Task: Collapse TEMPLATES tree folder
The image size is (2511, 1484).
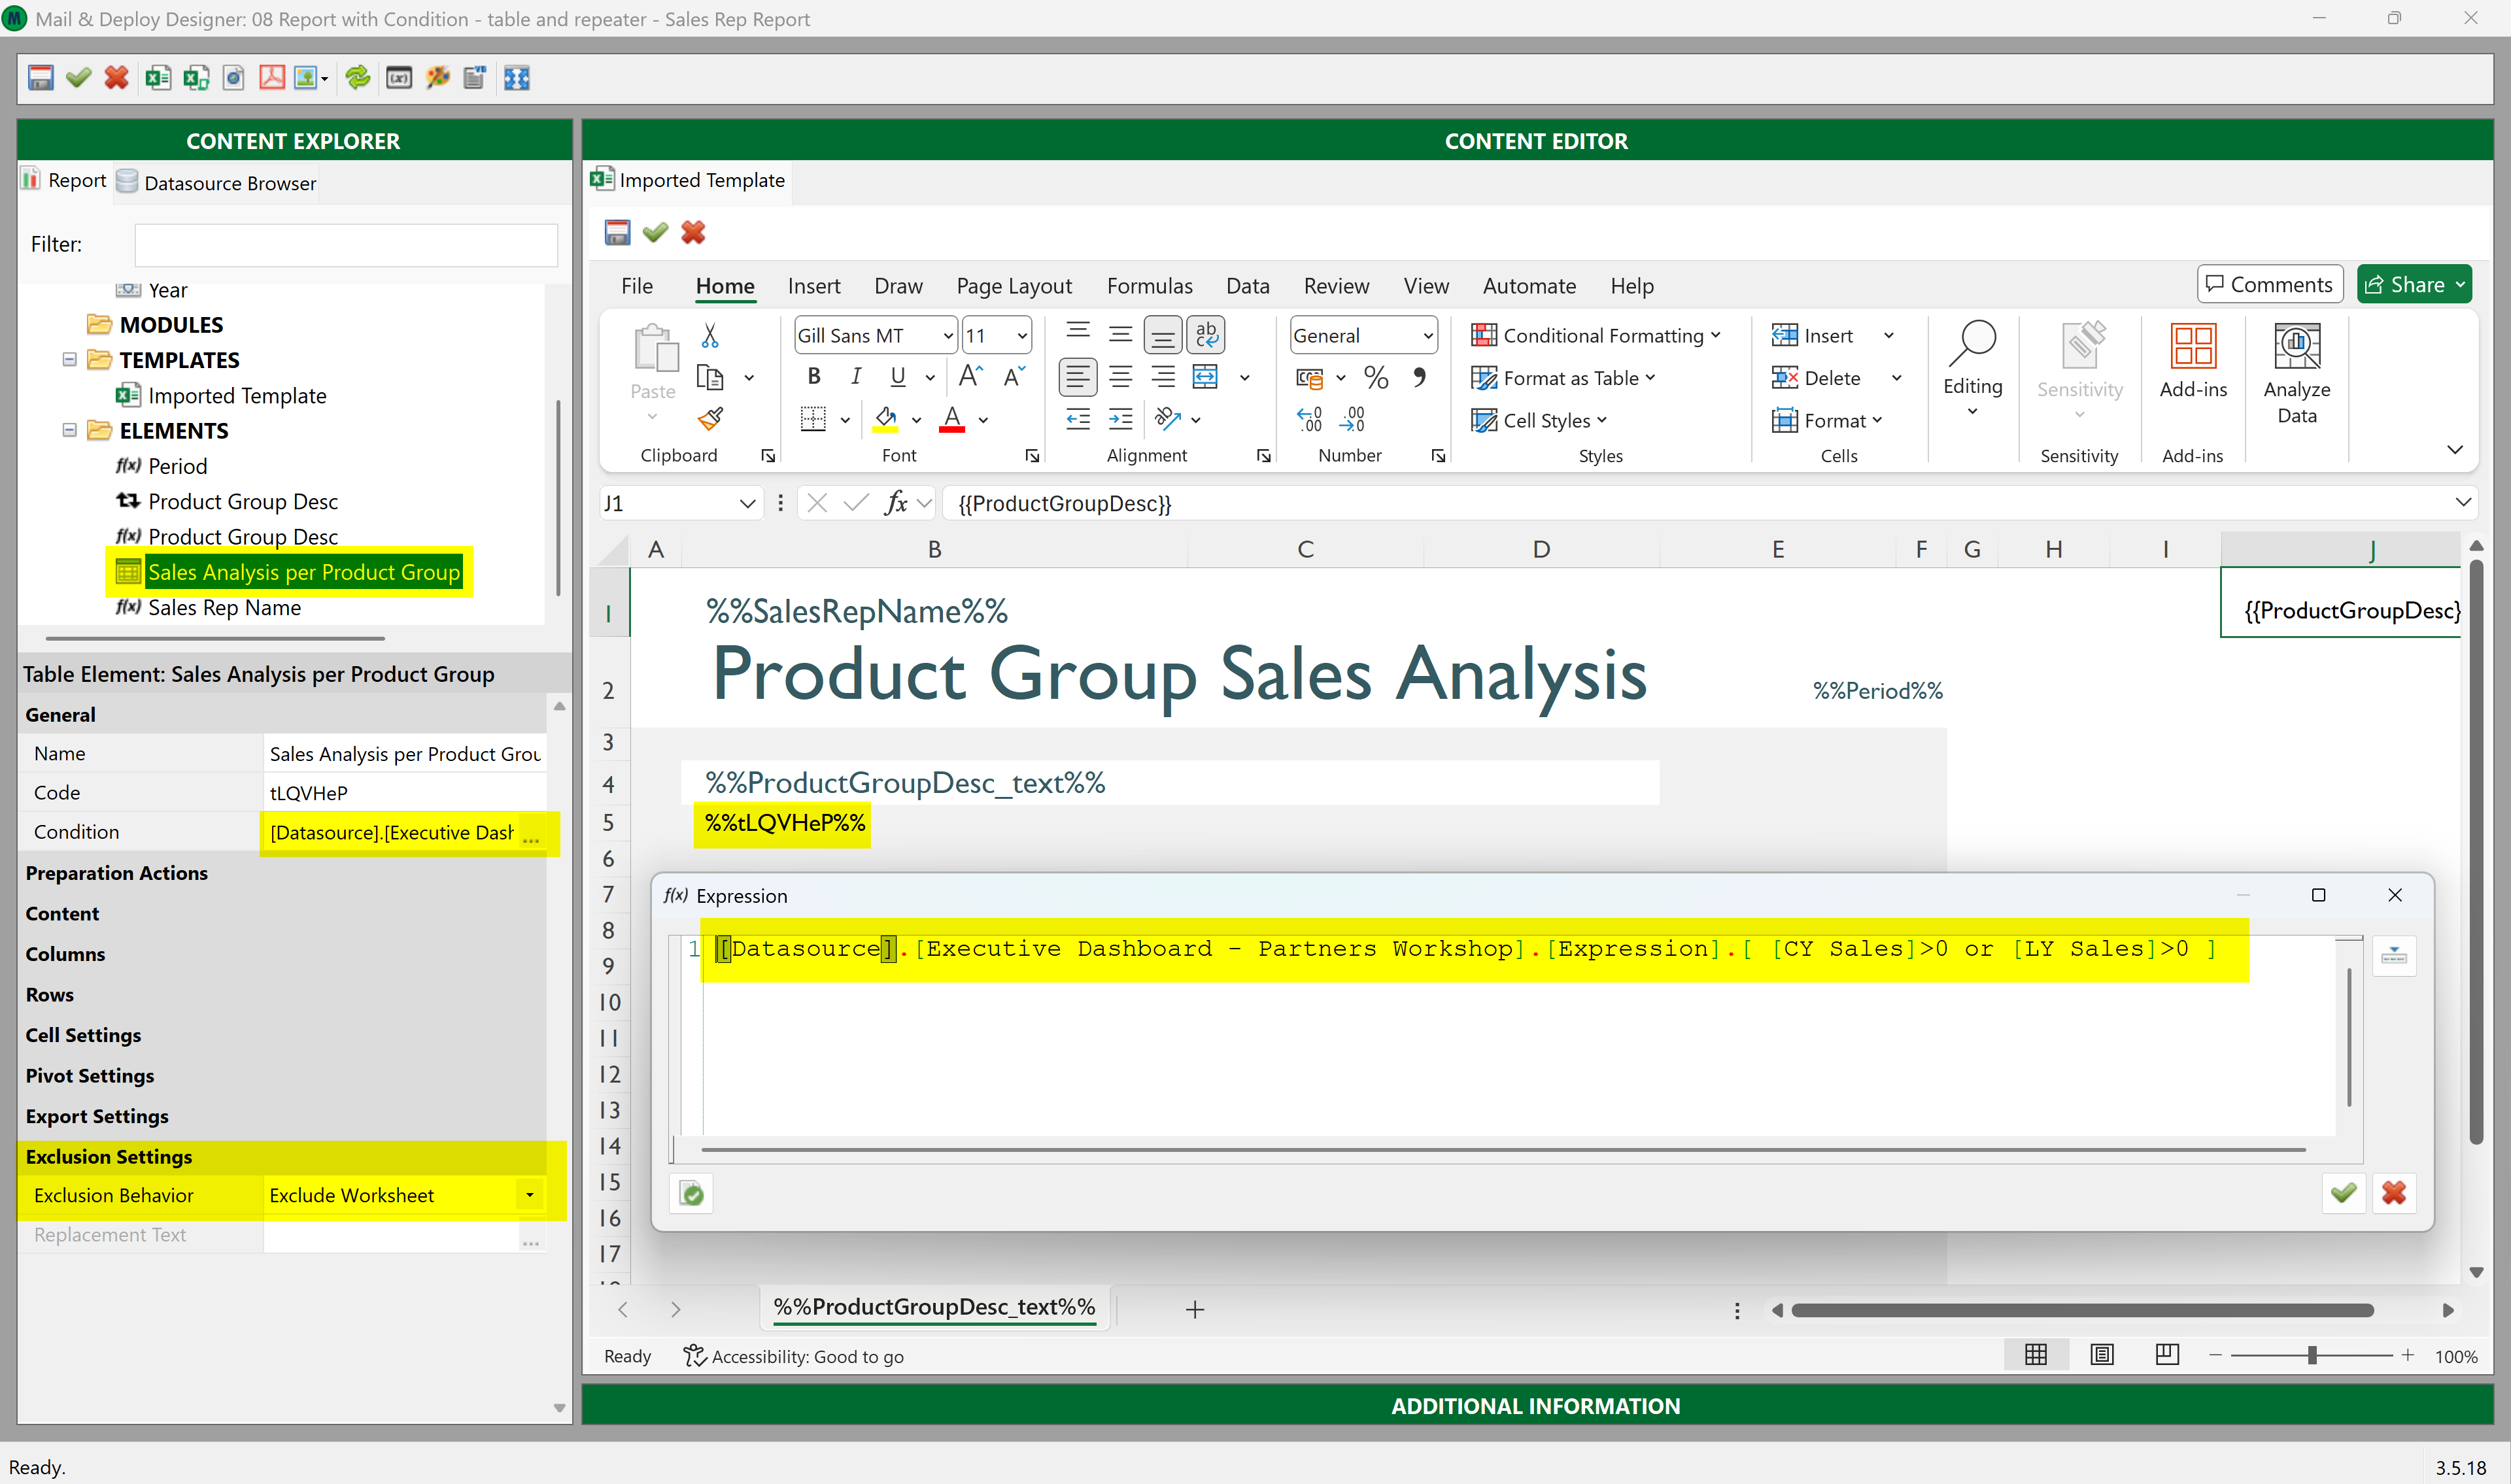Action: pyautogui.click(x=69, y=359)
